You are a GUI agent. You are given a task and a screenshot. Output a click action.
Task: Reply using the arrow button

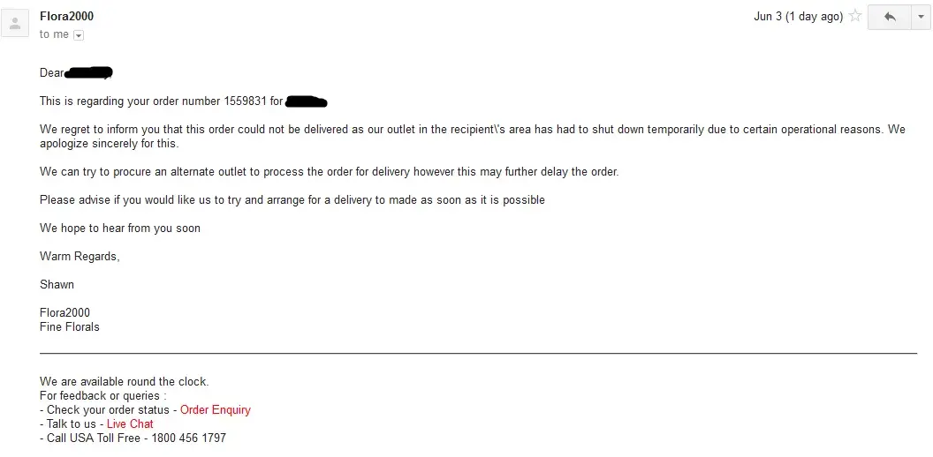coord(889,17)
